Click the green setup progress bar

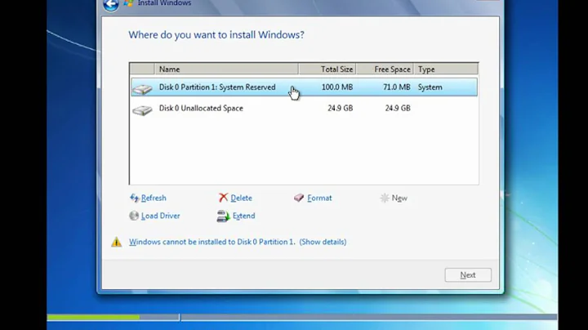coord(93,317)
